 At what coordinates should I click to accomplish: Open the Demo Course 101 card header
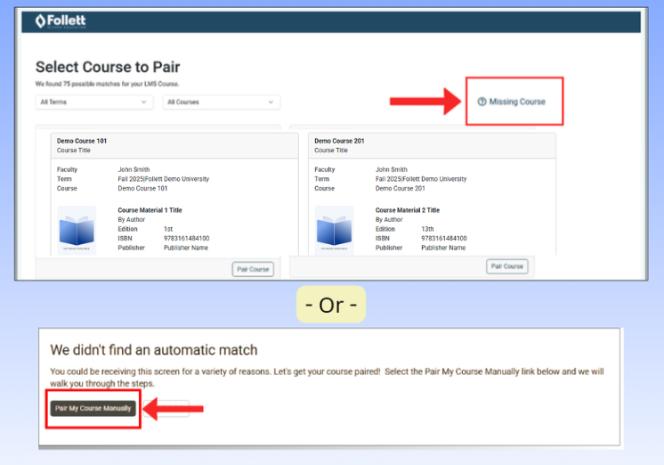pyautogui.click(x=174, y=145)
